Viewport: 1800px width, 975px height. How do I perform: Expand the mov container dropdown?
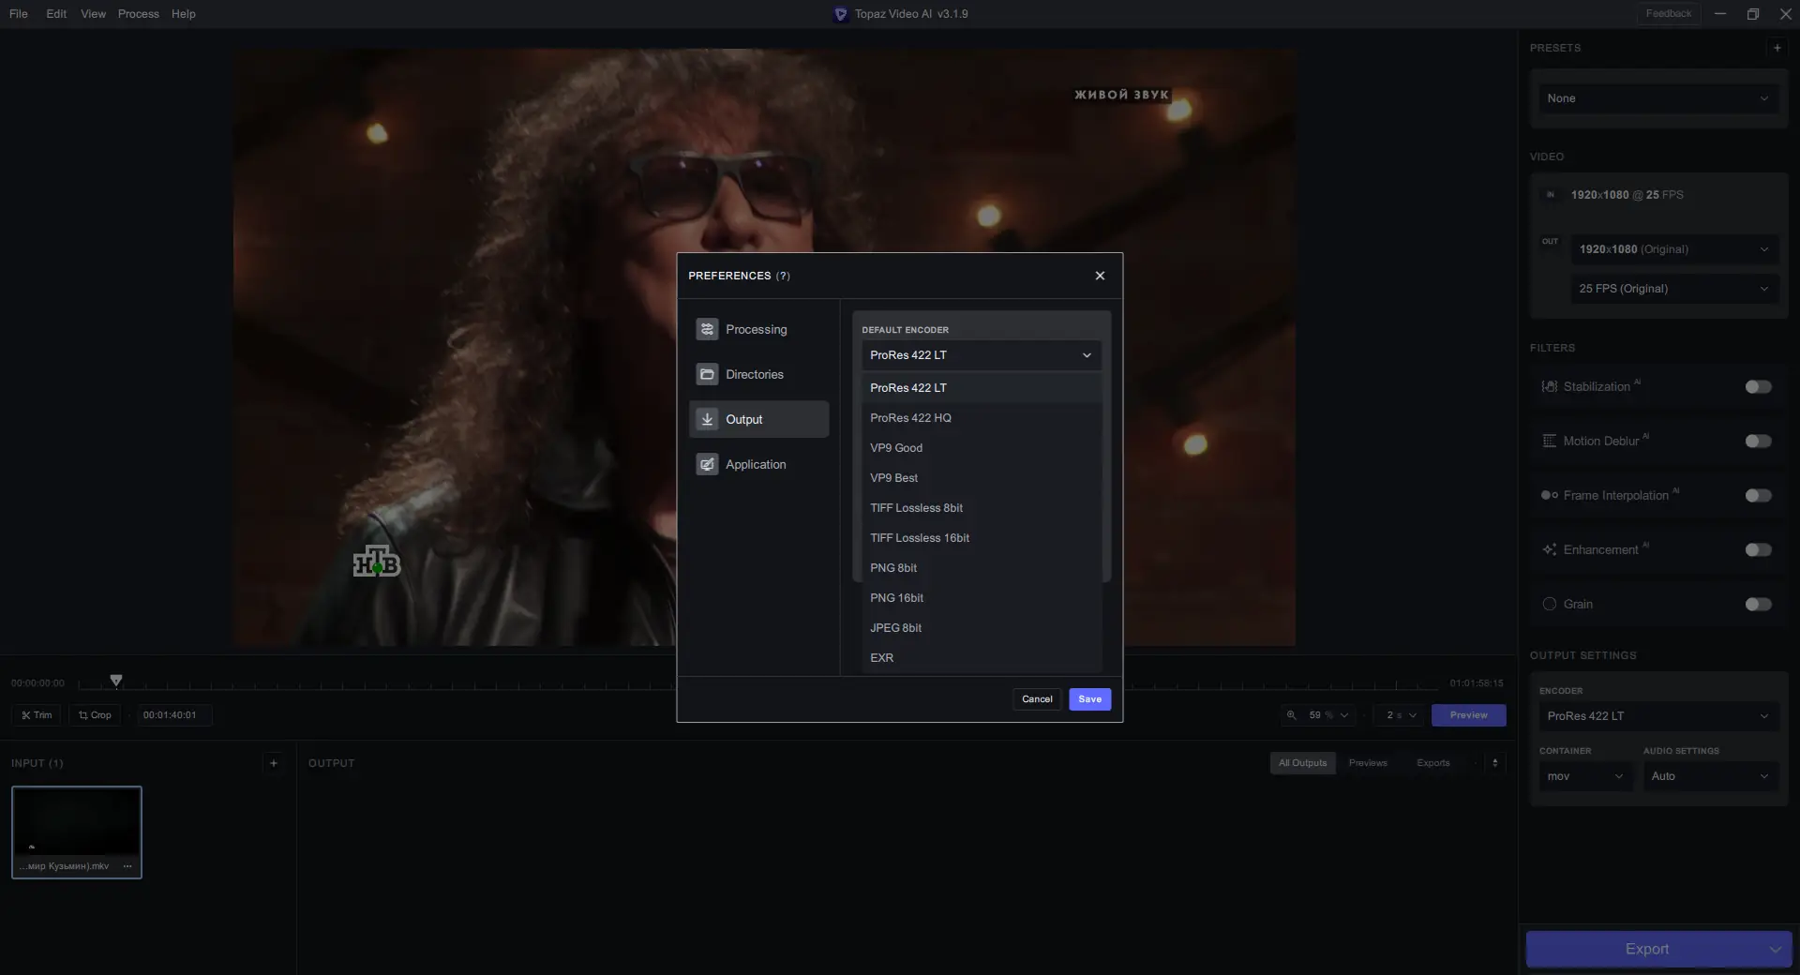[x=1585, y=776]
